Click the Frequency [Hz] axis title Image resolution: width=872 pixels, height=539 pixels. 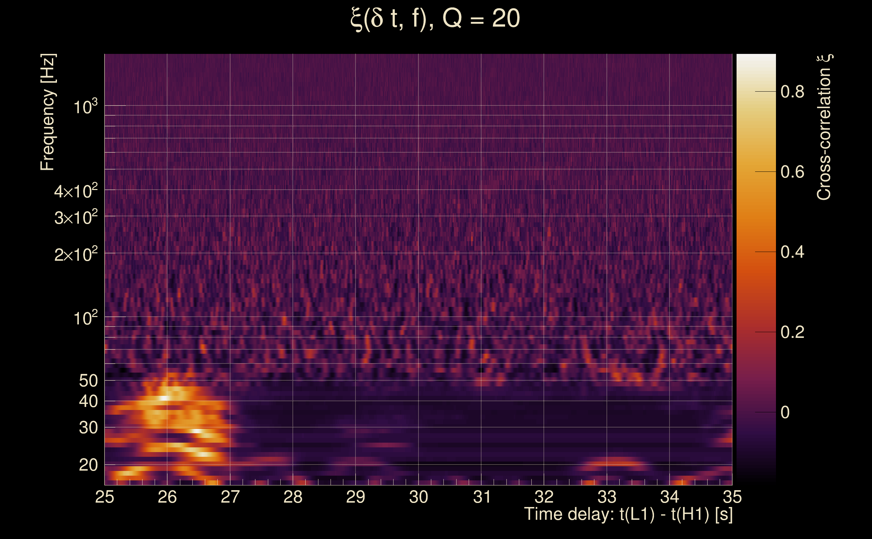click(x=48, y=112)
